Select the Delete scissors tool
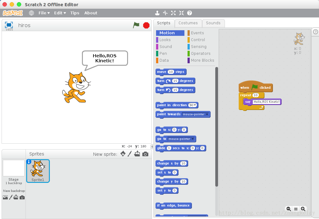 click(x=165, y=13)
